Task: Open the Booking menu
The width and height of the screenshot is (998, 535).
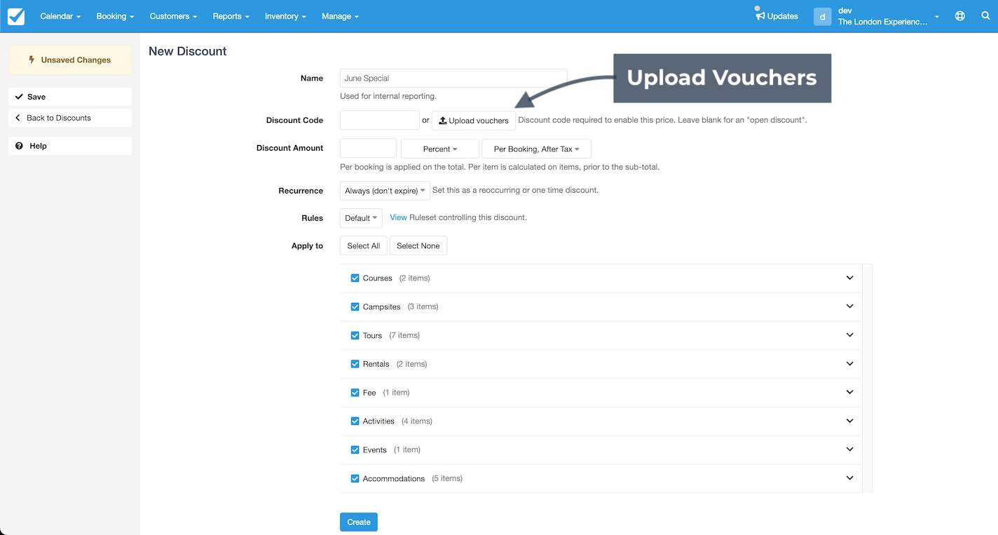Action: [x=115, y=16]
